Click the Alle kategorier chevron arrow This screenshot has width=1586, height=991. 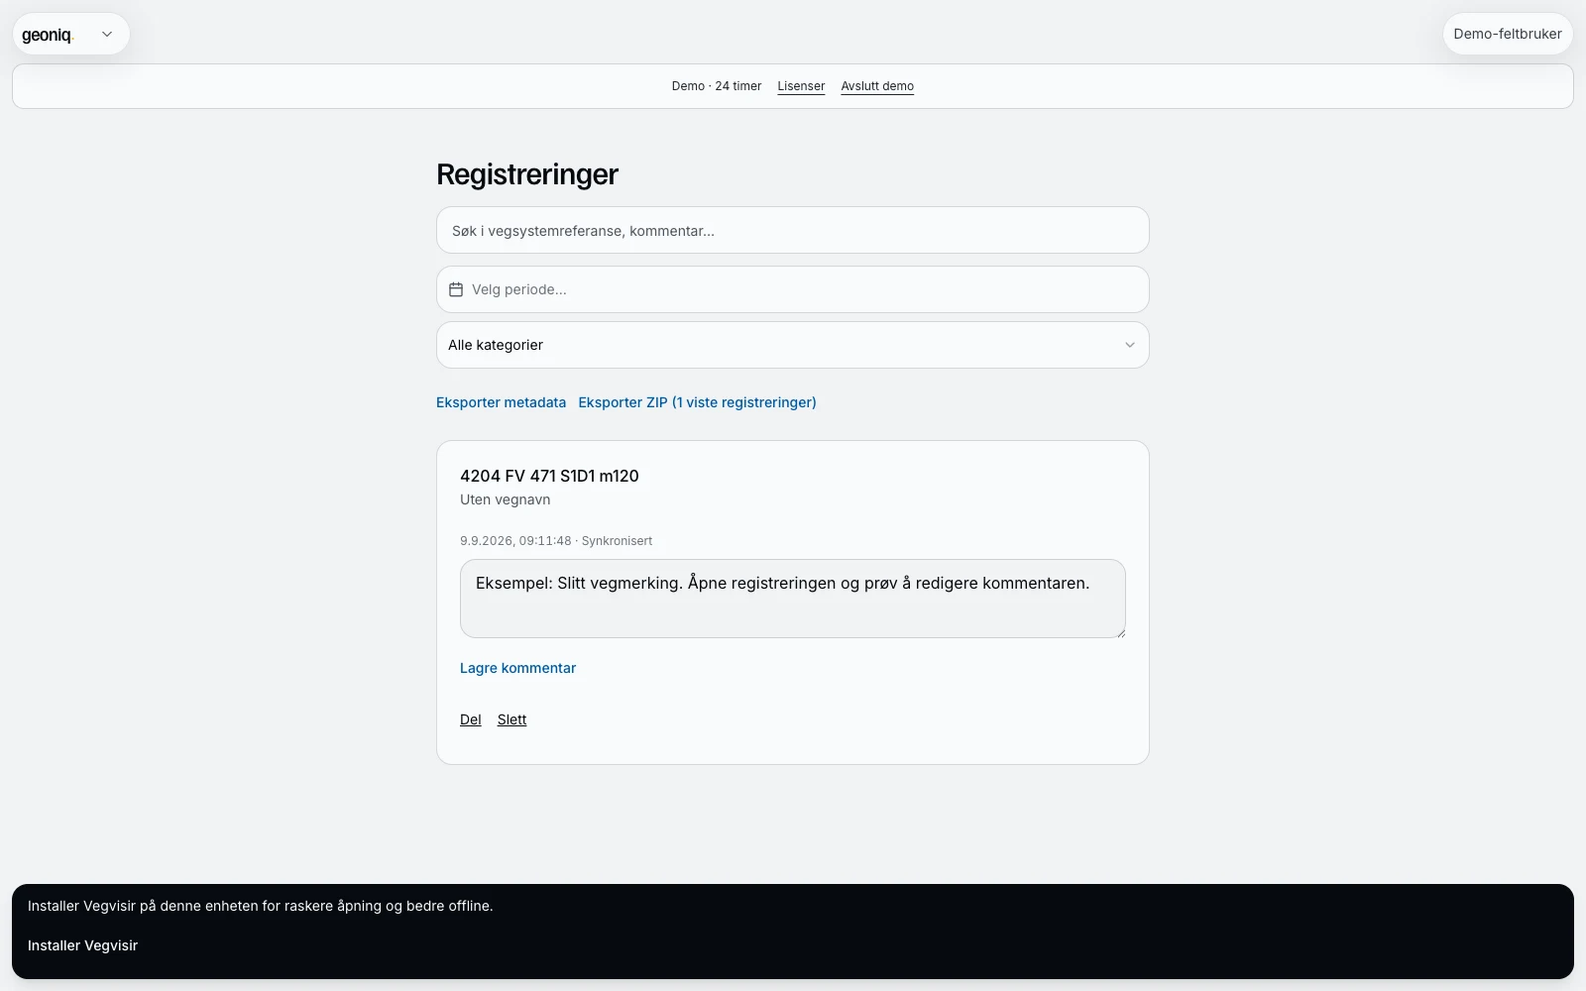click(x=1129, y=345)
